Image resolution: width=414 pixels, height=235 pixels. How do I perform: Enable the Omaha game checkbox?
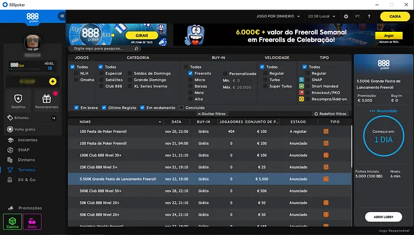(76, 80)
